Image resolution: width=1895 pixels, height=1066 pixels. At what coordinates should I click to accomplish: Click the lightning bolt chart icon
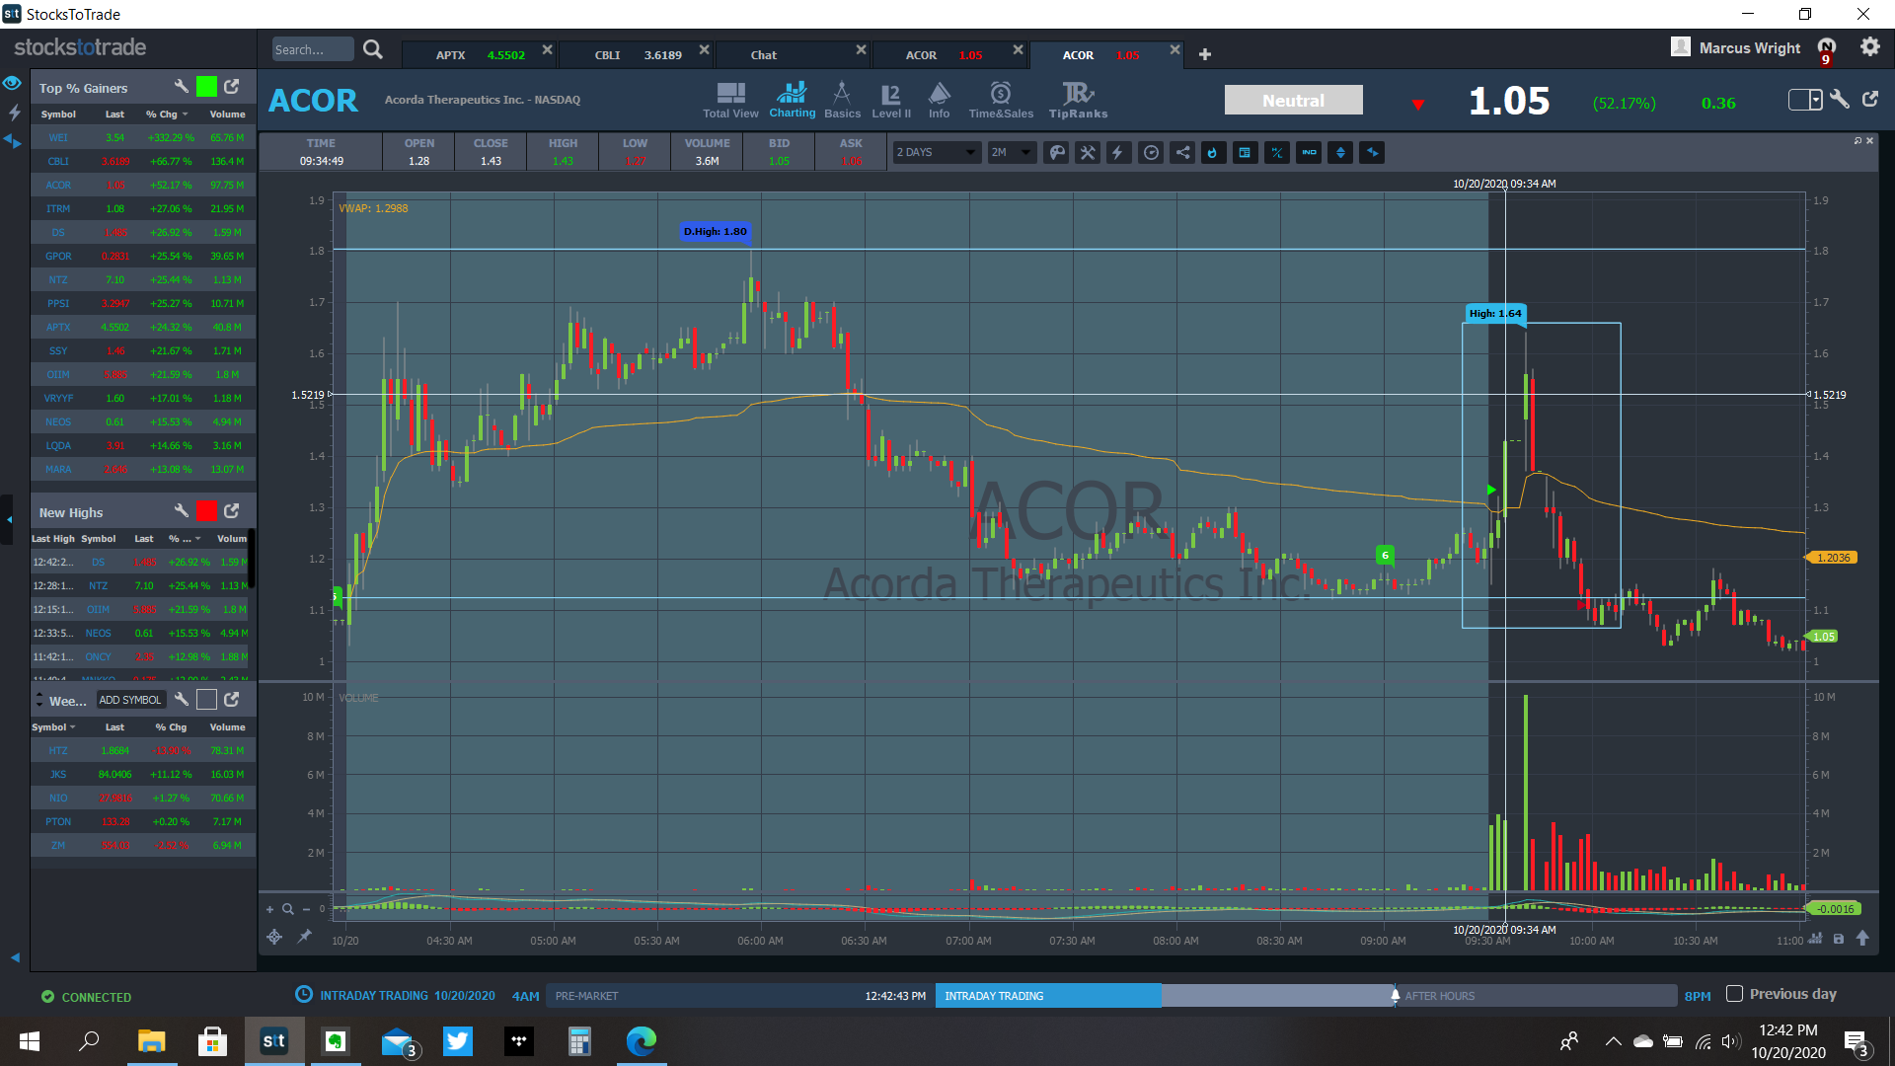tap(1118, 152)
